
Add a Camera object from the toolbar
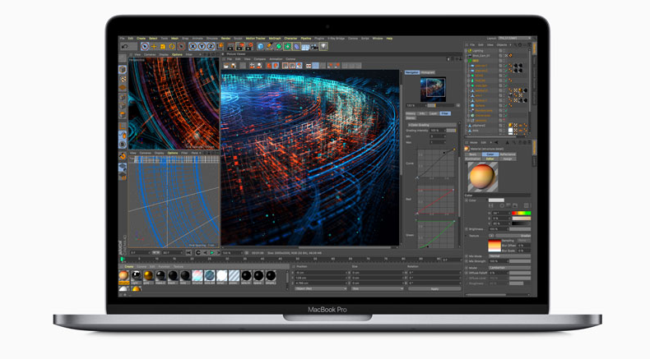point(314,47)
